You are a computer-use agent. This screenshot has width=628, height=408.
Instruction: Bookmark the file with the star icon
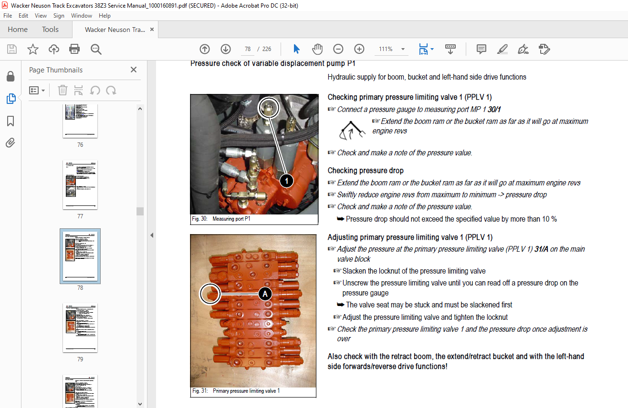coord(32,49)
